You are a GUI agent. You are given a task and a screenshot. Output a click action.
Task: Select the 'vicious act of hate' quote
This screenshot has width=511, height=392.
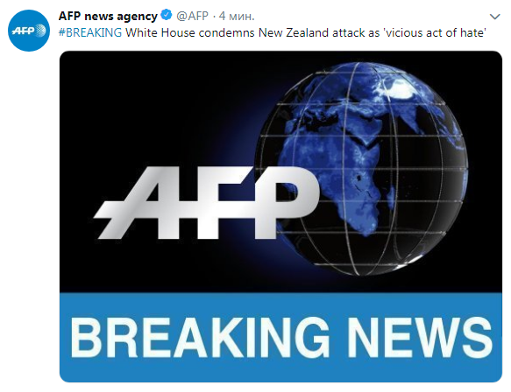[x=436, y=33]
